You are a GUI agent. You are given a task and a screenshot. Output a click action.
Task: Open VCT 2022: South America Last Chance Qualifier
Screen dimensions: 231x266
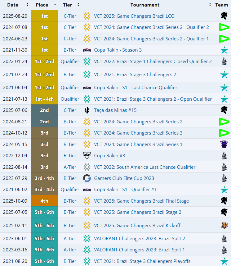(x=145, y=167)
